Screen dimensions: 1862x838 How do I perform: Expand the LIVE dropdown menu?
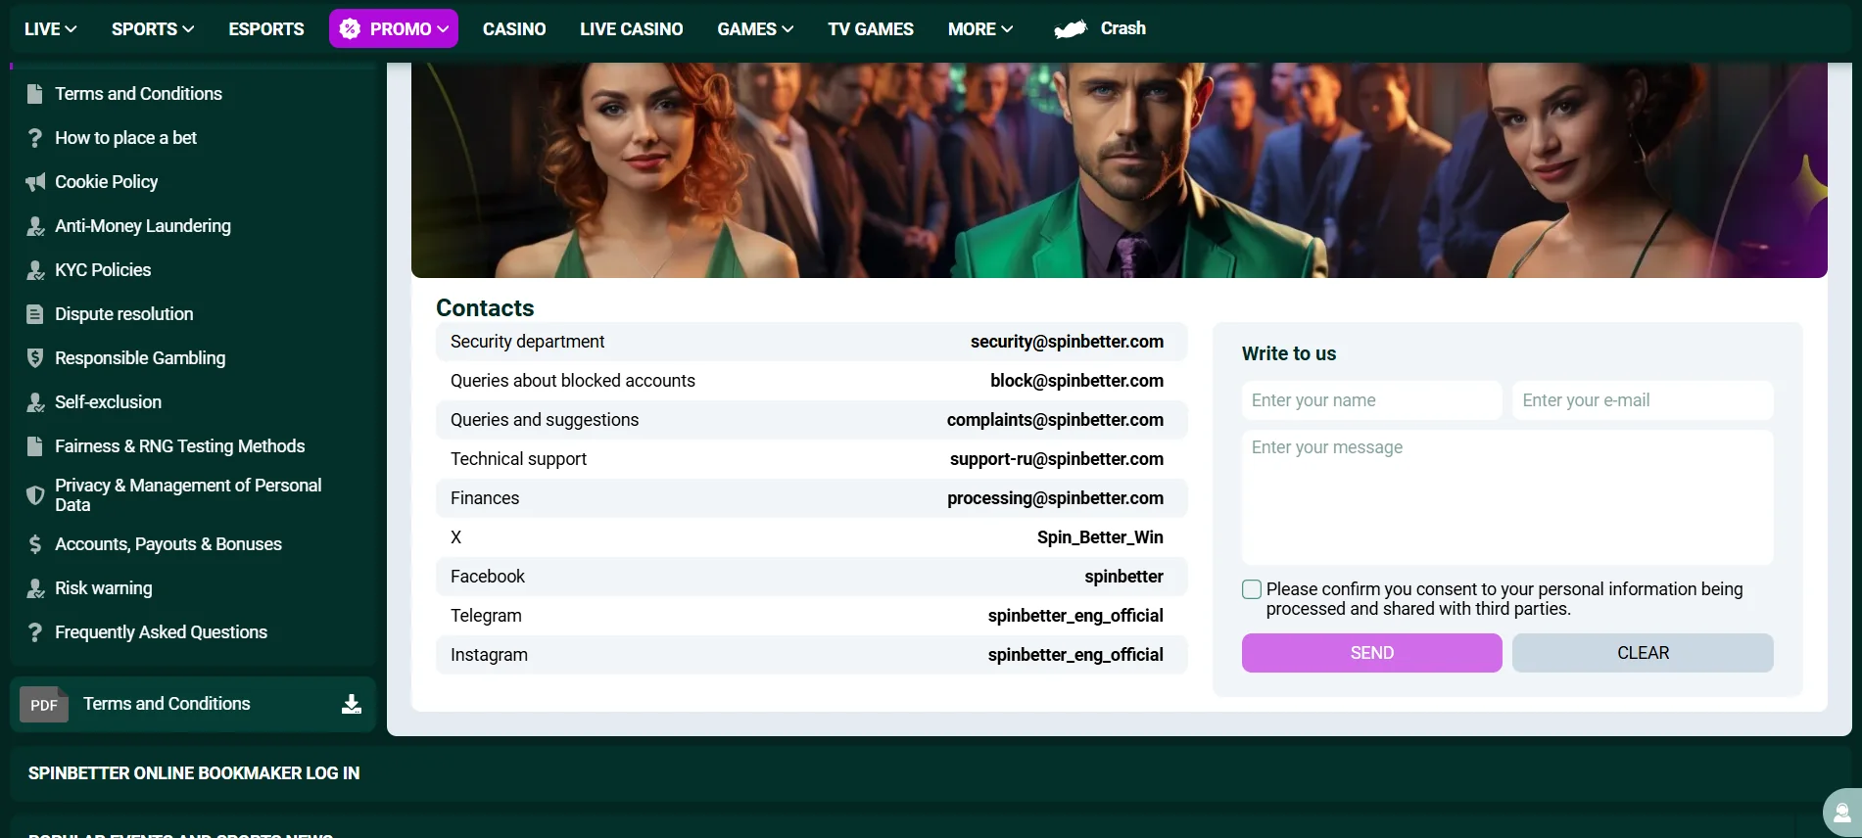51,29
